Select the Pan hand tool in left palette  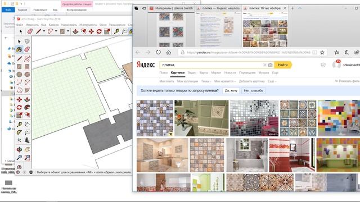coord(27,150)
